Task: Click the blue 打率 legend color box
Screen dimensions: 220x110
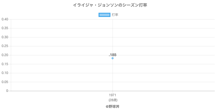Action: pos(105,15)
